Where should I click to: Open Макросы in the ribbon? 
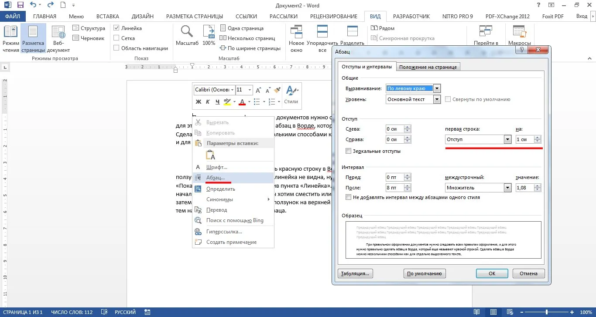point(520,36)
